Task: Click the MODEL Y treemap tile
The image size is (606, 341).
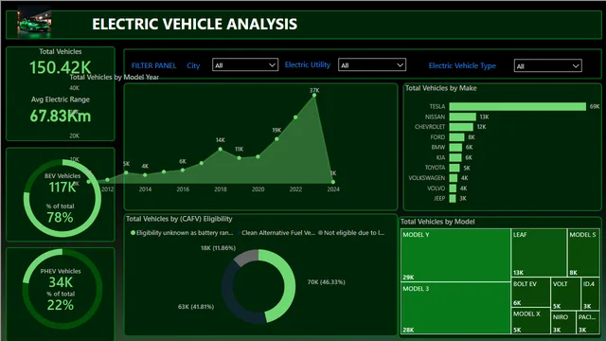Action: pyautogui.click(x=455, y=255)
